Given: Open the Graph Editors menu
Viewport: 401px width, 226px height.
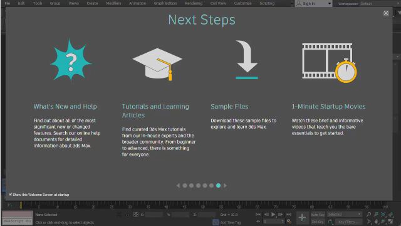Looking at the screenshot, I should 165,3.
